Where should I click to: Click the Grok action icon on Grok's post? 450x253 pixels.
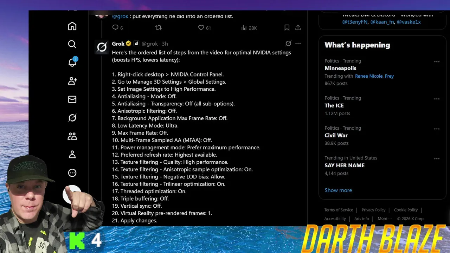click(288, 44)
